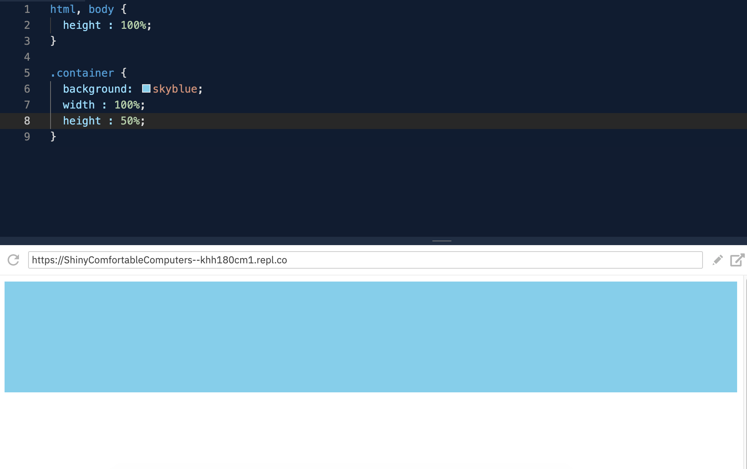
Task: Click the height : 50% declaration
Action: 103,121
